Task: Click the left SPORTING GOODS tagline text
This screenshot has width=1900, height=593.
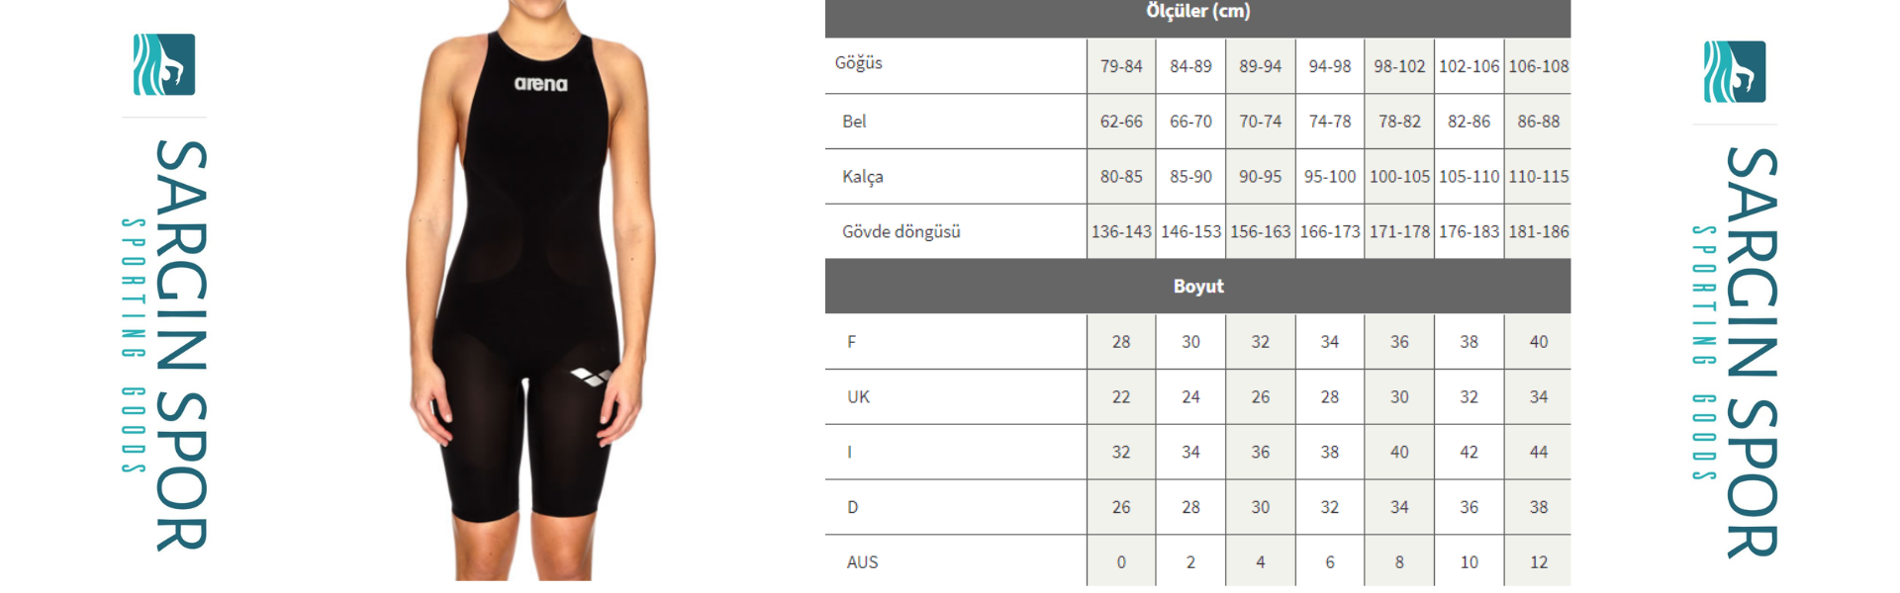Action: (x=134, y=346)
